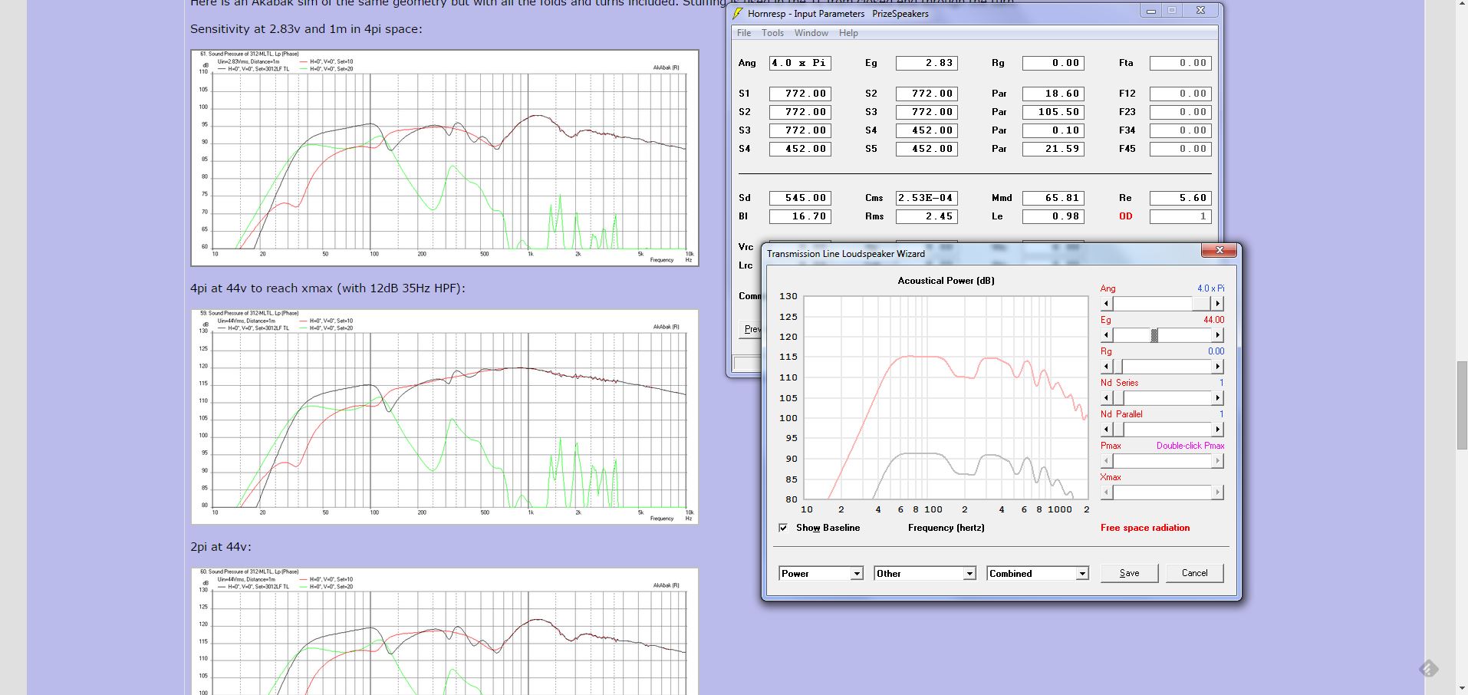Click the right arrow of the Rg slider

click(1217, 367)
